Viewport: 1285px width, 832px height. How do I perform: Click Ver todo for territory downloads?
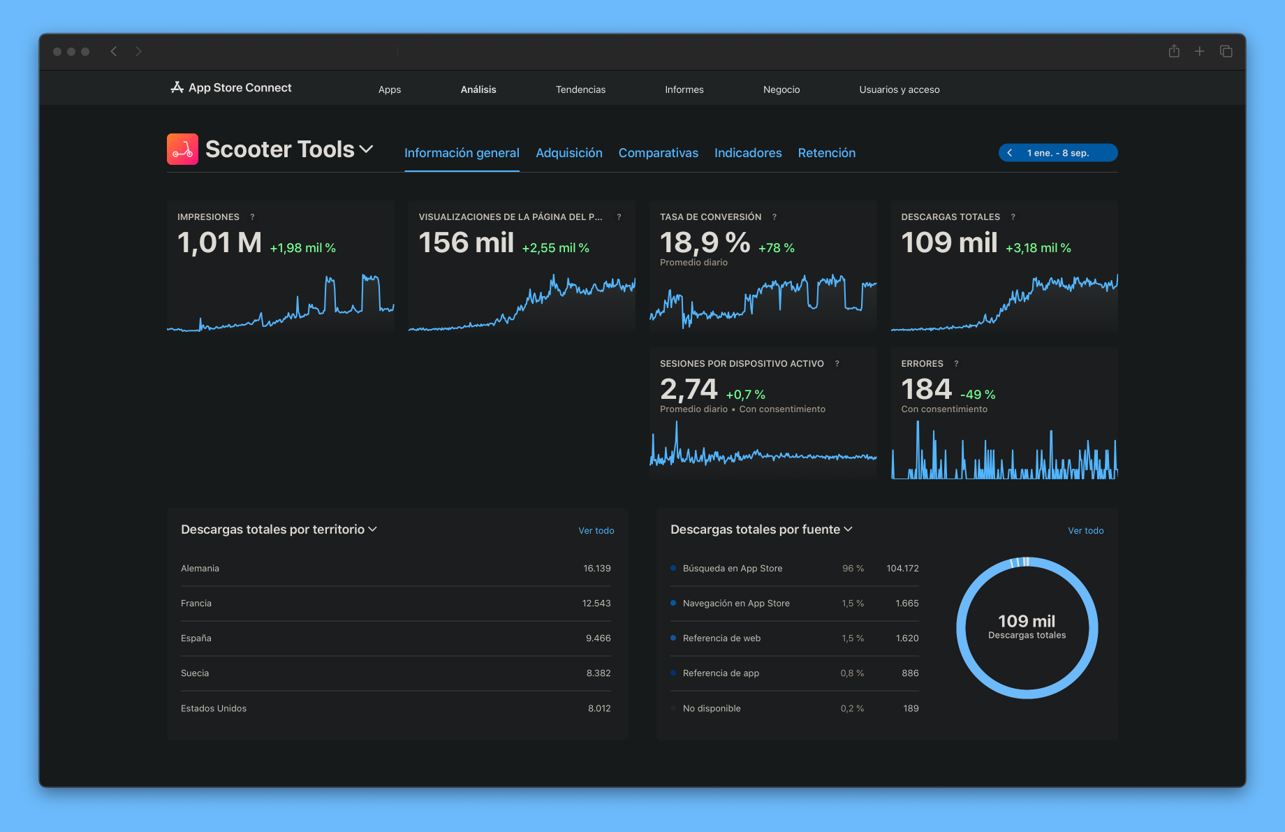[596, 530]
